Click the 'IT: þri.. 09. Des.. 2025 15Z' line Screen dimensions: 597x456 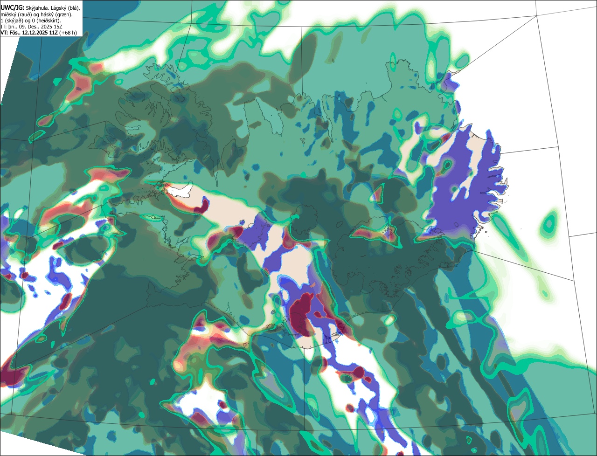pyautogui.click(x=32, y=27)
